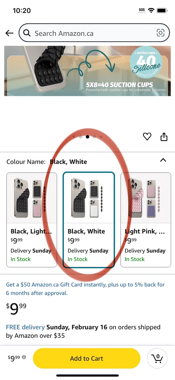175x380 pixels.
Task: Add item to wish list heart
Action: (x=147, y=136)
